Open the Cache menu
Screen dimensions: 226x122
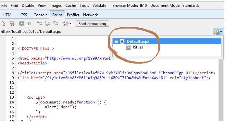pyautogui.click(x=71, y=6)
